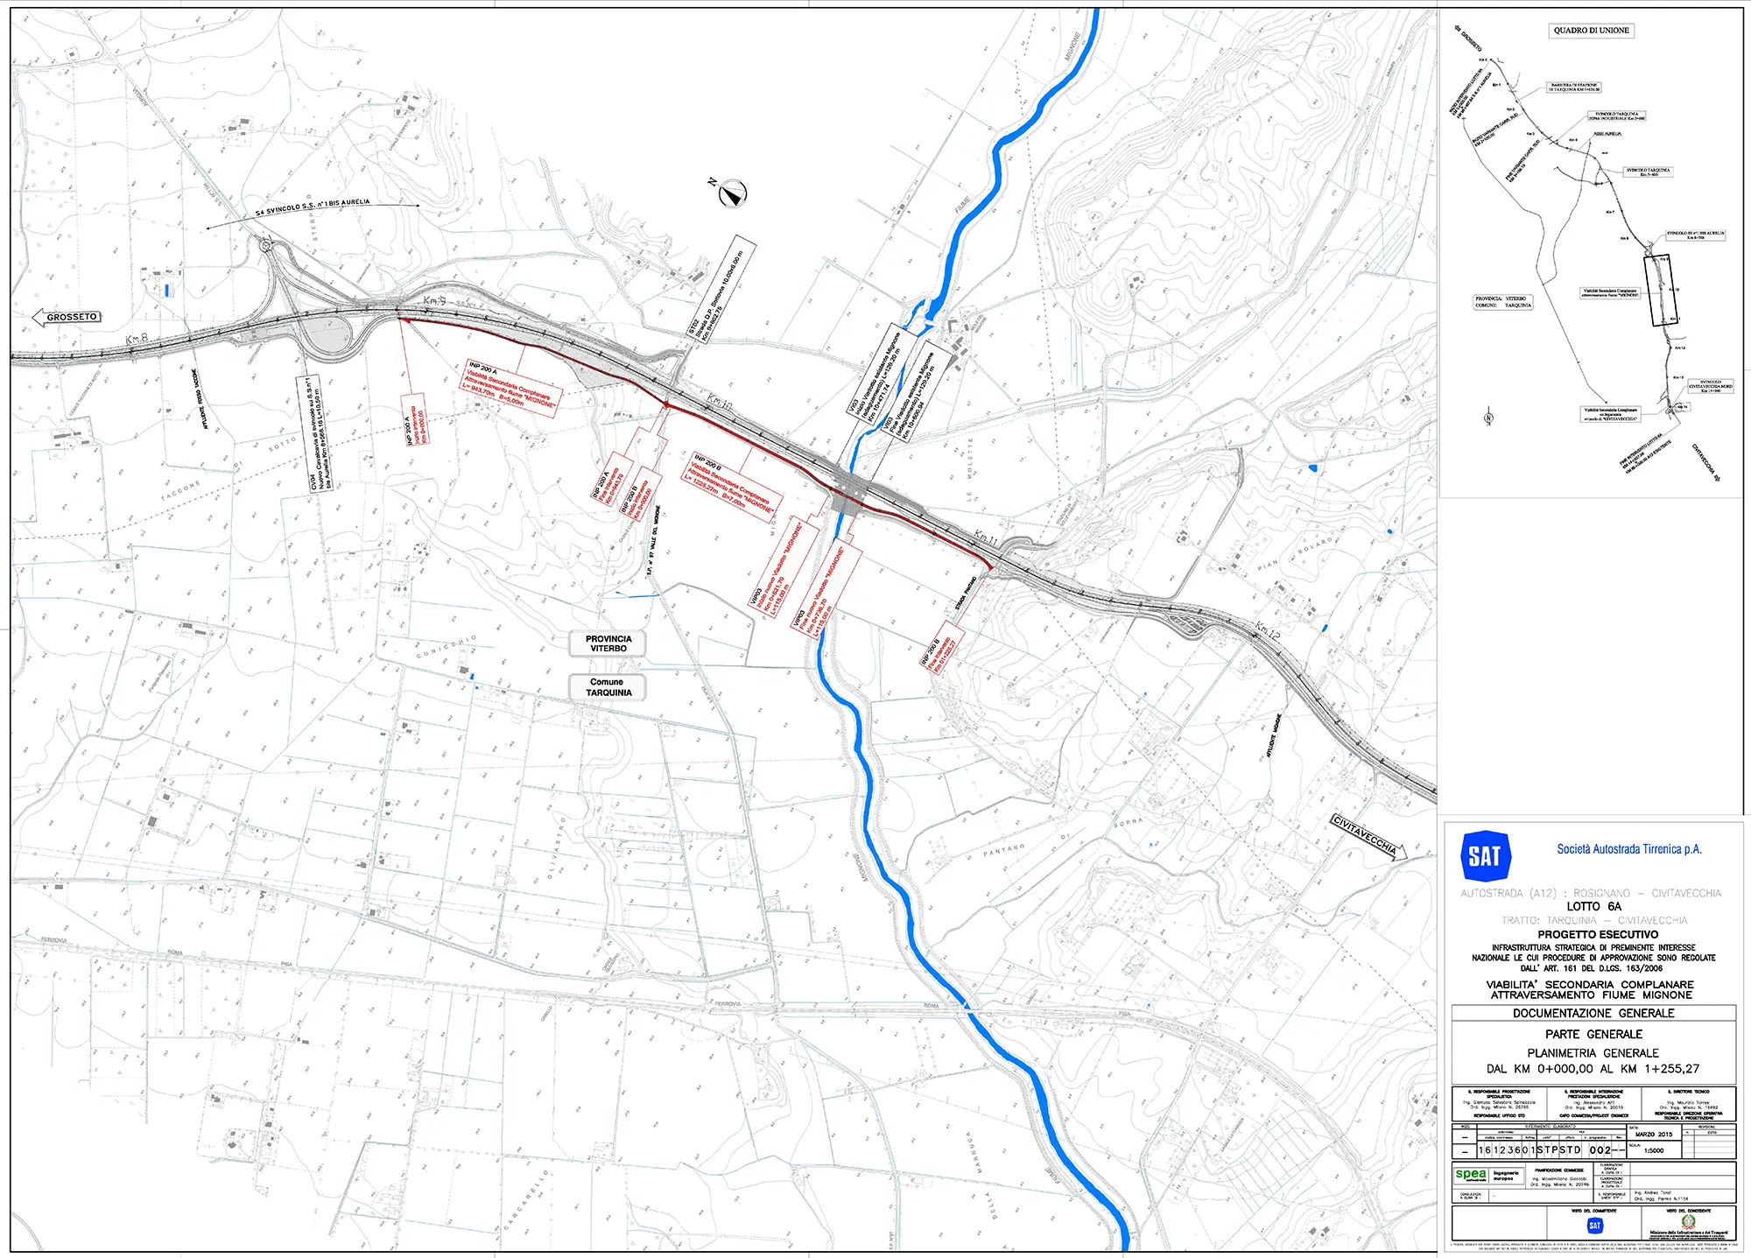Click the '1:5000' scale value
Viewport: 1751px width, 1258px height.
[x=1653, y=1150]
